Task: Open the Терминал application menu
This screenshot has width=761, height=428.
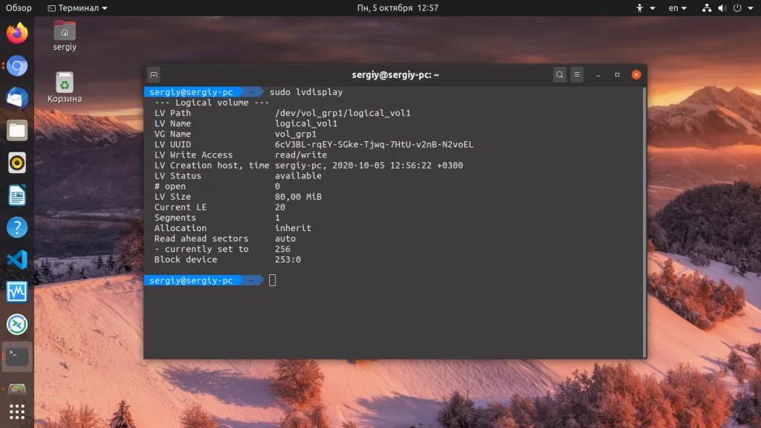Action: (77, 7)
